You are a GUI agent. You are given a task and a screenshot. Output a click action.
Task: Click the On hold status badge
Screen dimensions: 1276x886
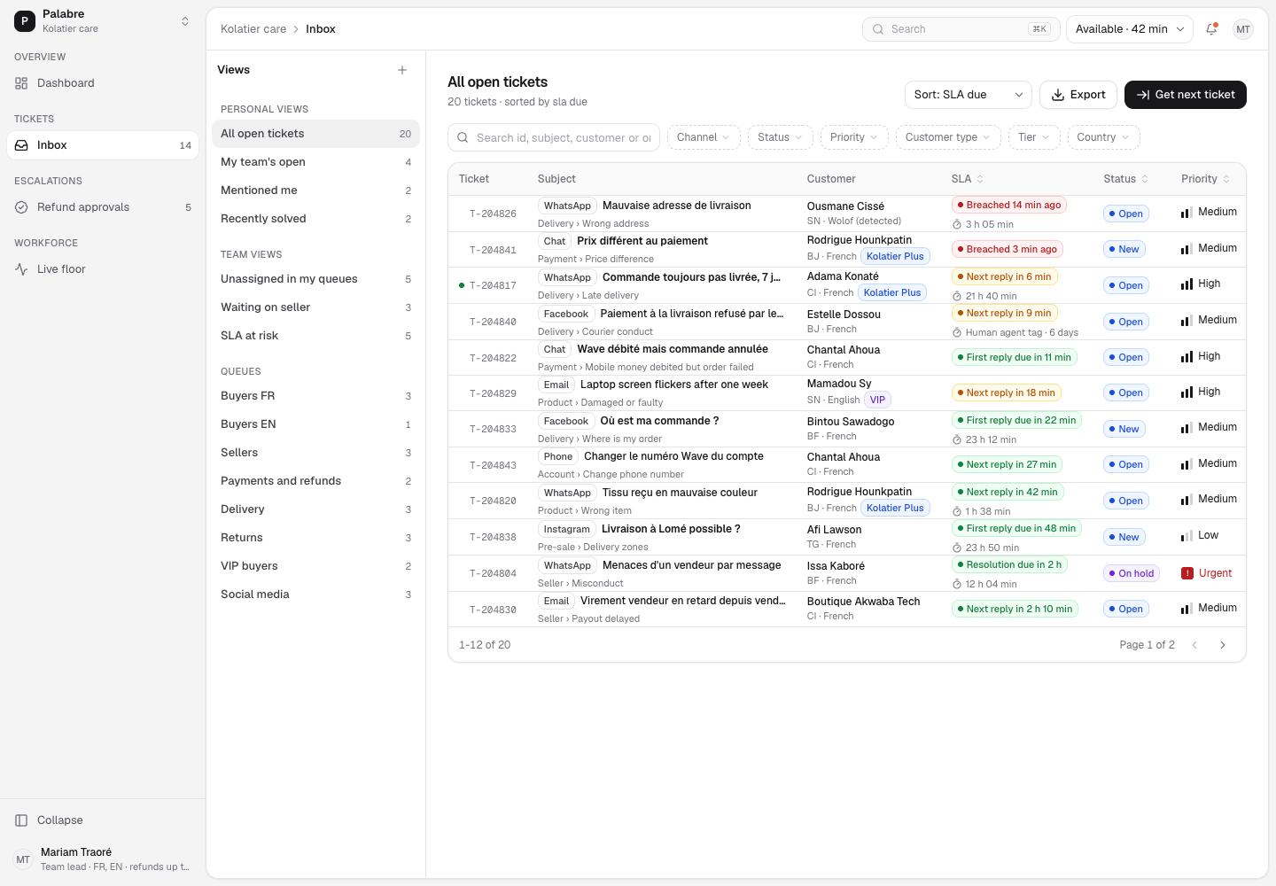(x=1132, y=573)
